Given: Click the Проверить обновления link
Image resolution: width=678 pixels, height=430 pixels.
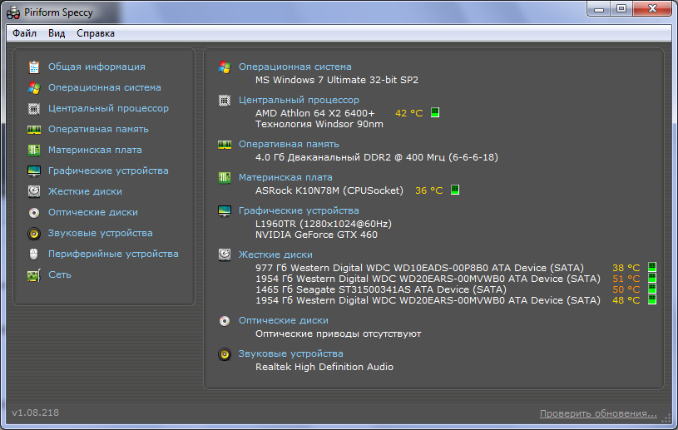Looking at the screenshot, I should coord(597,413).
